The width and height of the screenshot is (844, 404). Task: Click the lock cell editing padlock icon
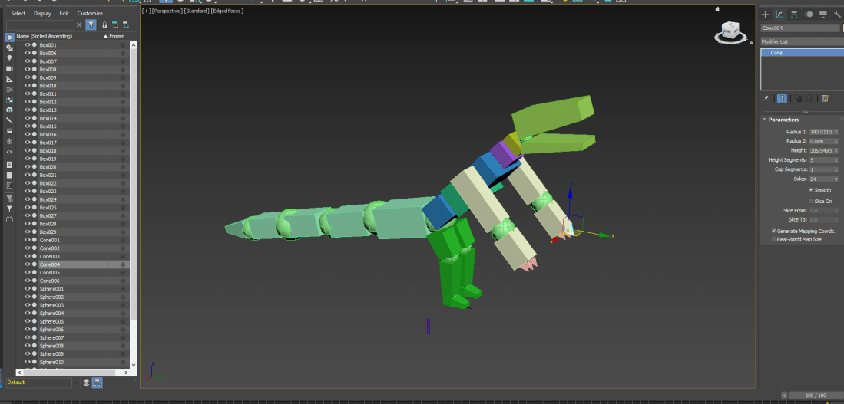[104, 25]
